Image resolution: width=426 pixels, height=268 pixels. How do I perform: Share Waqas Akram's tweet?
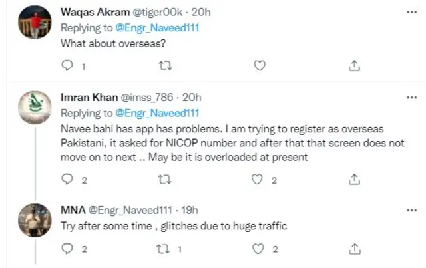coord(355,65)
